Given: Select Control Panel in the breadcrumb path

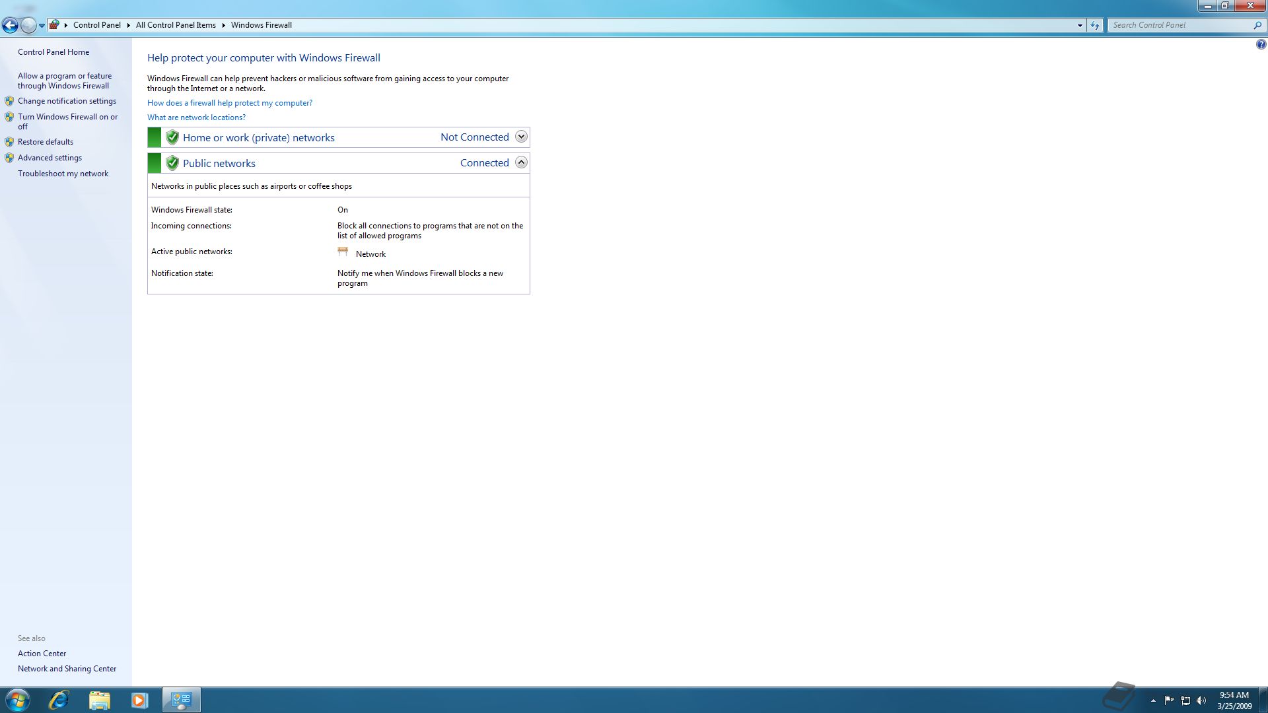Looking at the screenshot, I should pyautogui.click(x=97, y=25).
